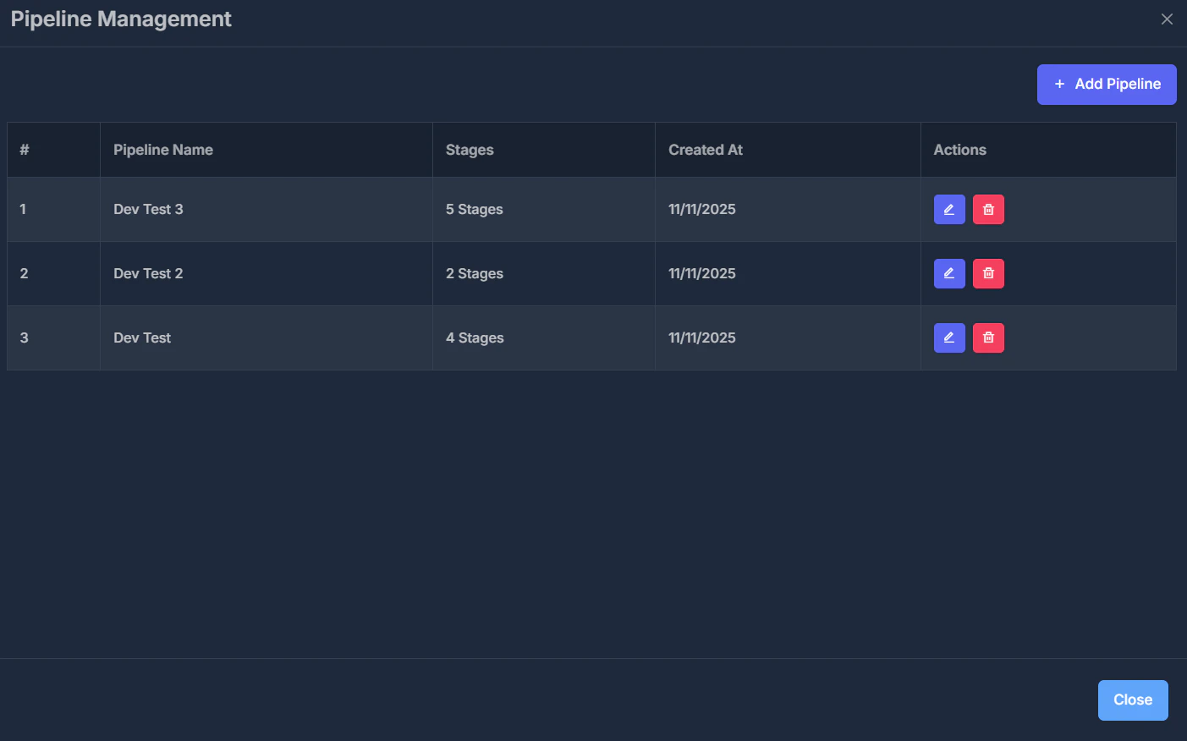Select the Dev Test 2 row
The image size is (1187, 741).
click(338, 273)
